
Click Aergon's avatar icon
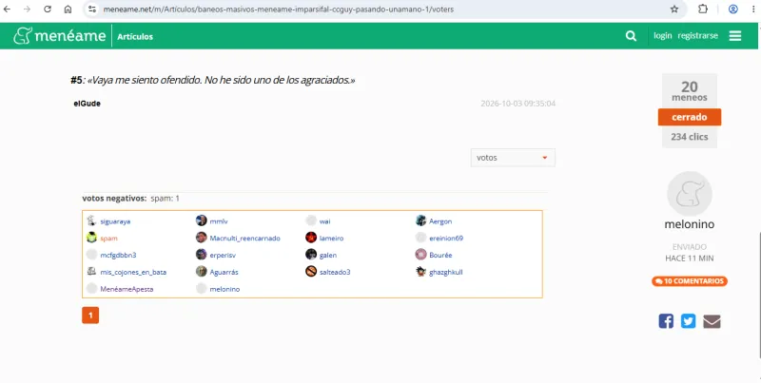tap(420, 221)
